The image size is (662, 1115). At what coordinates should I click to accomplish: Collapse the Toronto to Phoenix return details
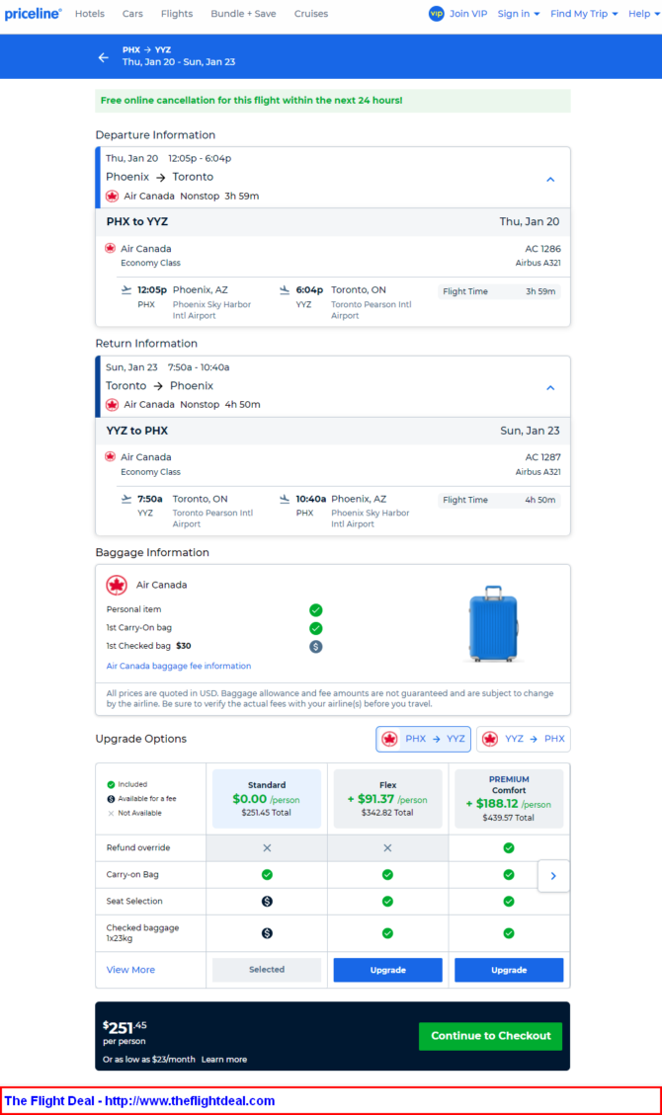tap(550, 387)
